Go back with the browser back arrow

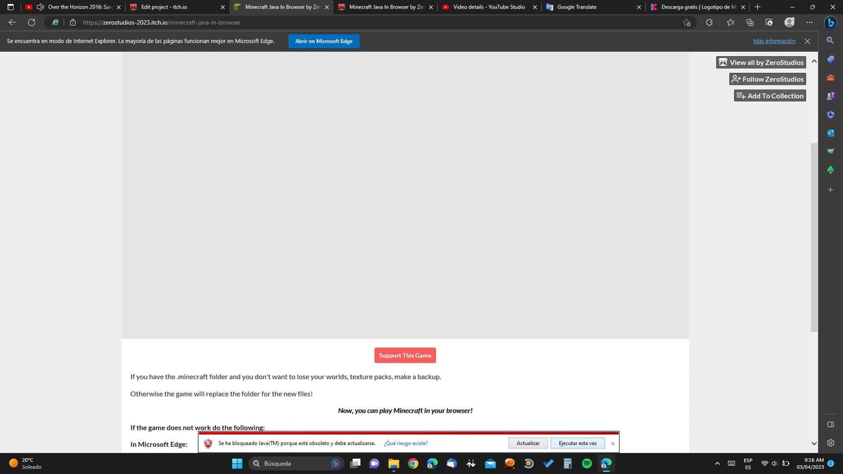coord(12,22)
